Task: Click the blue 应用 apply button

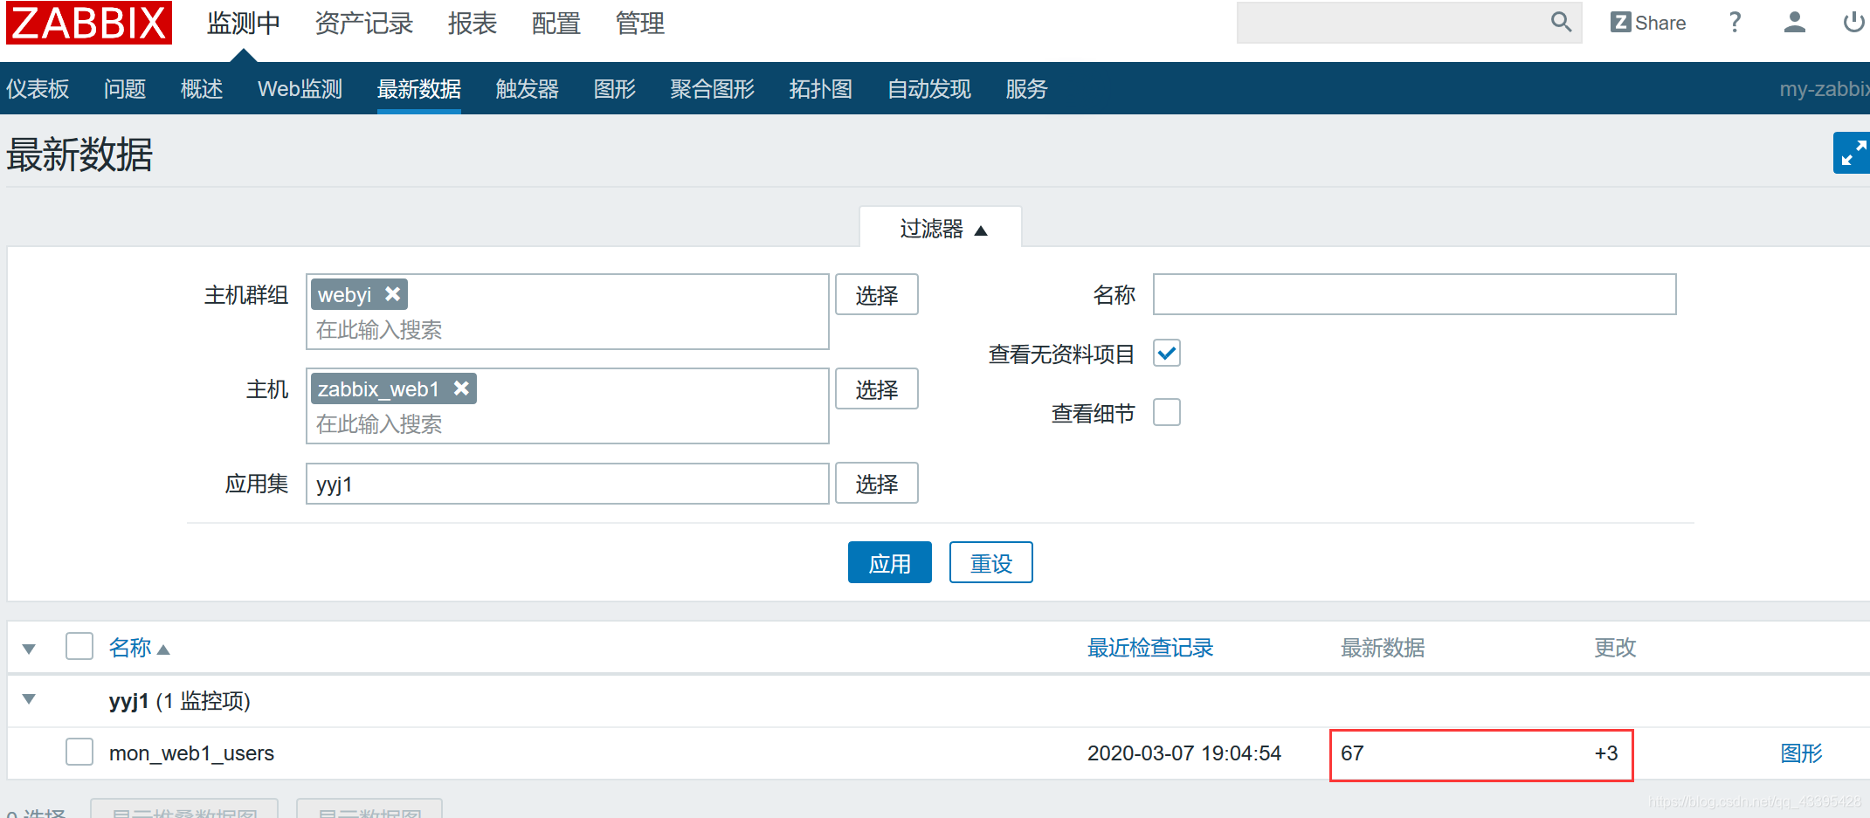Action: pyautogui.click(x=890, y=562)
